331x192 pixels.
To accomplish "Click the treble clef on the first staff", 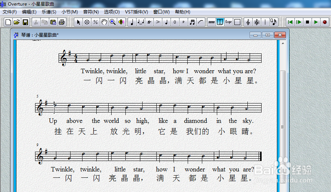I will [x=63, y=58].
